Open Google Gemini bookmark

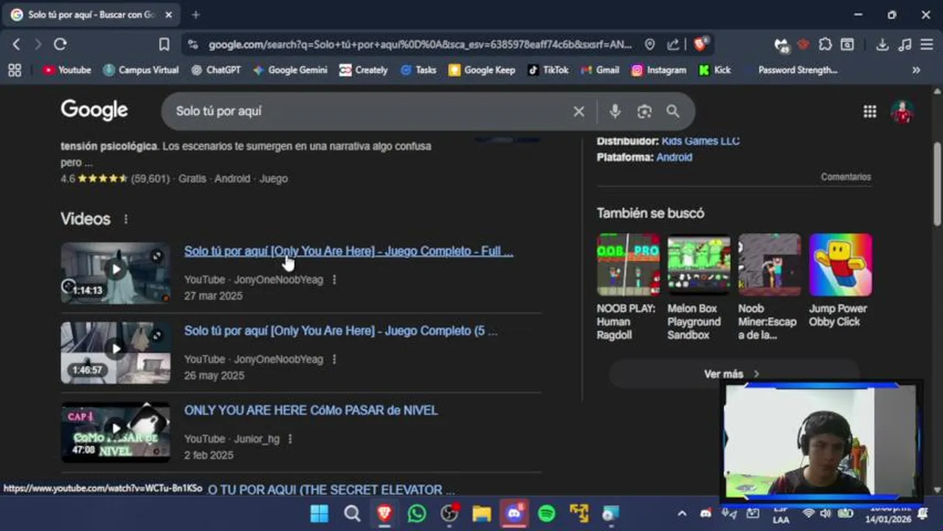click(x=290, y=70)
